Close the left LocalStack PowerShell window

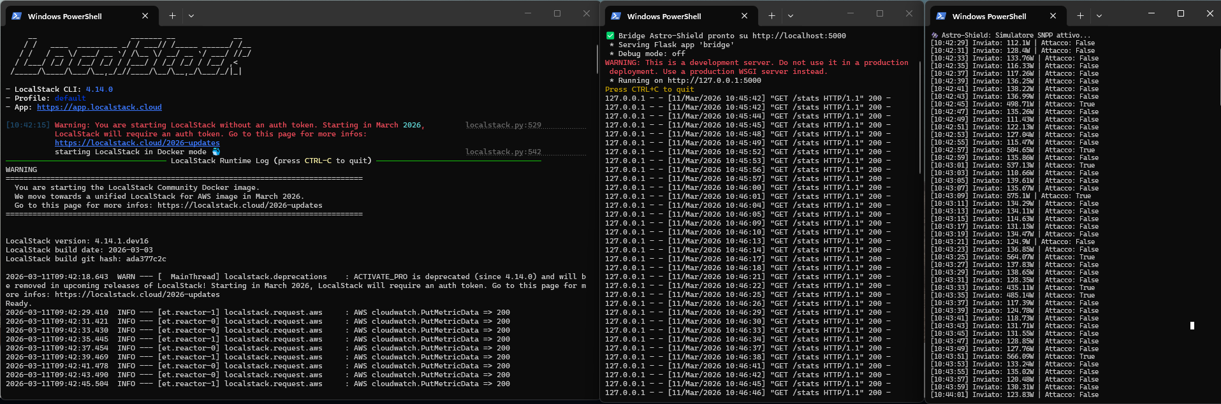click(x=587, y=13)
